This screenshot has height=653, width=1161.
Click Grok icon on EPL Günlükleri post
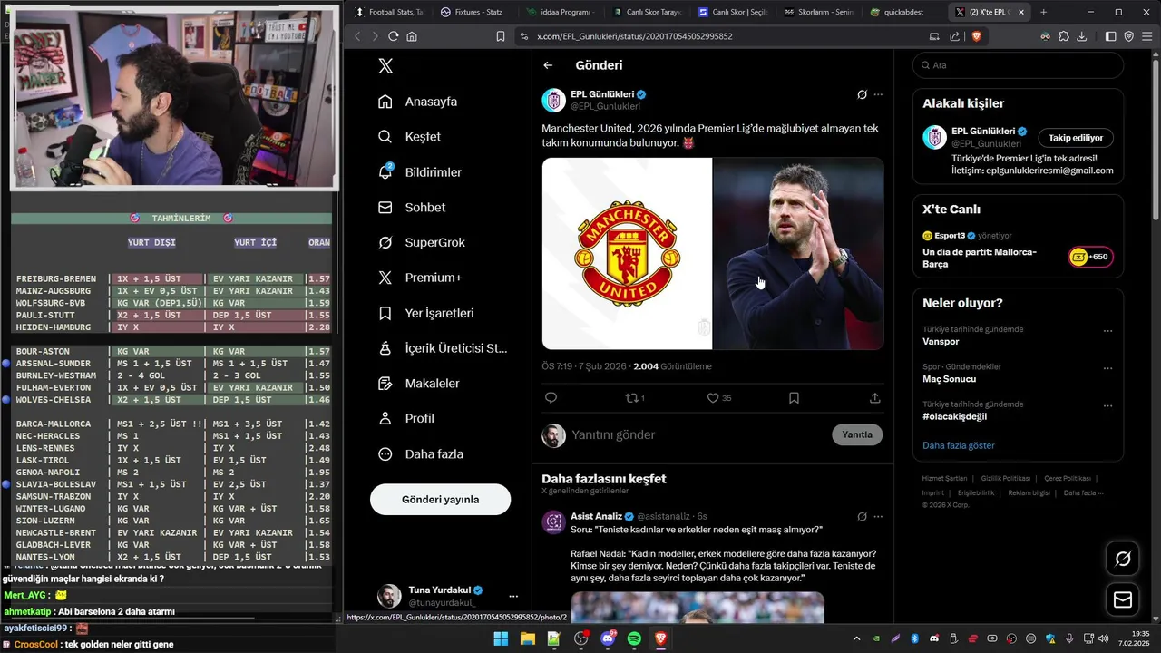coord(862,94)
